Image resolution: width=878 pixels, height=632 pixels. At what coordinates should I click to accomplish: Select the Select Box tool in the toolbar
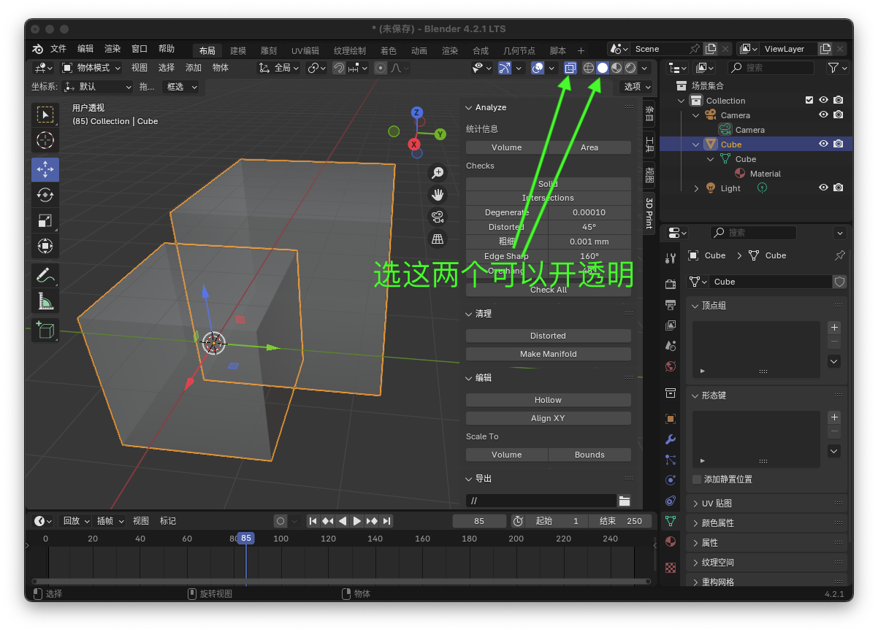coord(45,115)
